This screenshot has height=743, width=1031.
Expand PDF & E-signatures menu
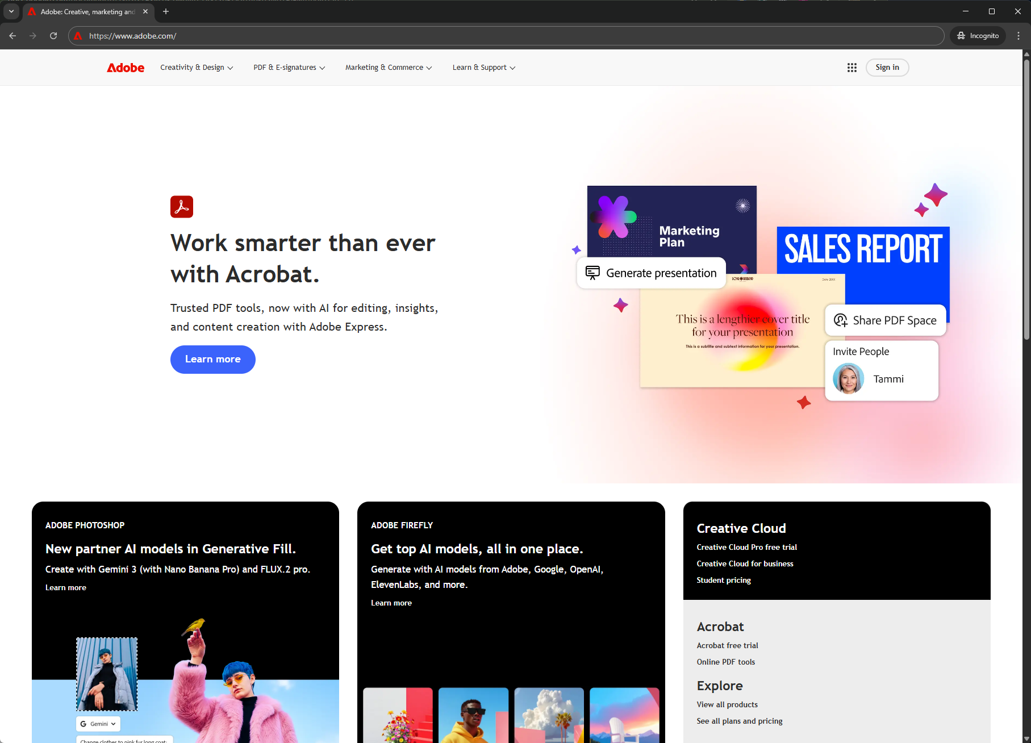[289, 68]
